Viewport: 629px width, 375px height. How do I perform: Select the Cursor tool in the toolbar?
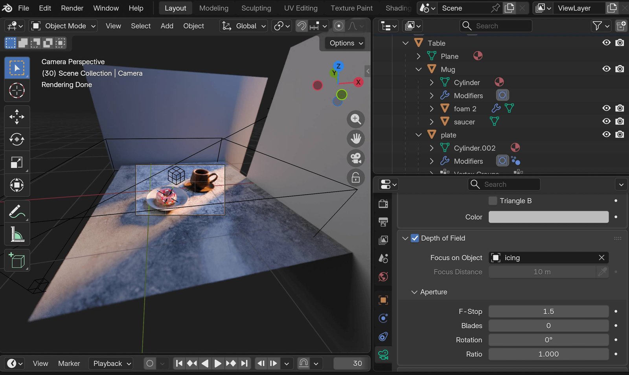coord(17,90)
